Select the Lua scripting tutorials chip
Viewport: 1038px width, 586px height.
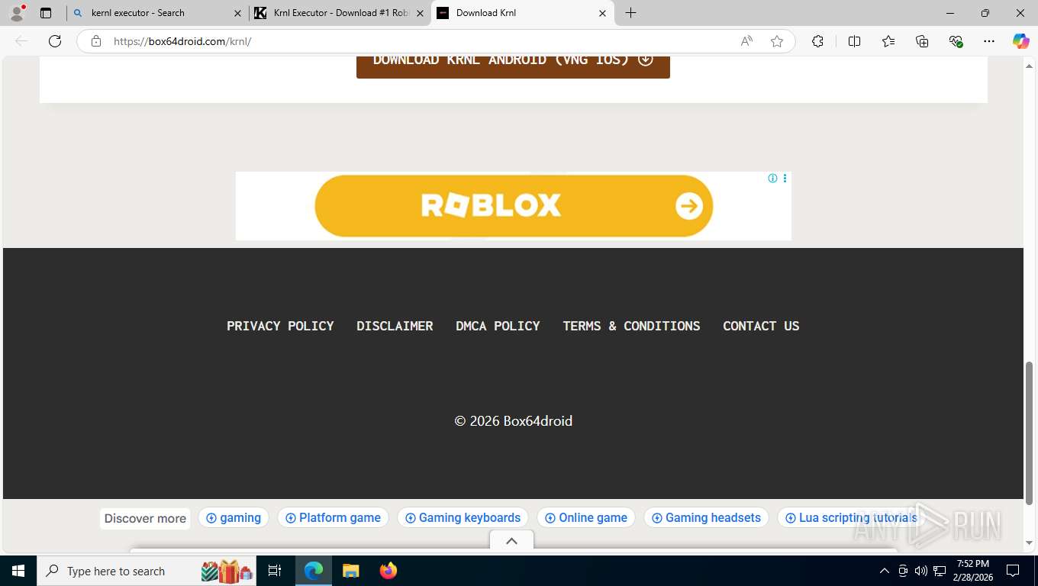point(852,517)
